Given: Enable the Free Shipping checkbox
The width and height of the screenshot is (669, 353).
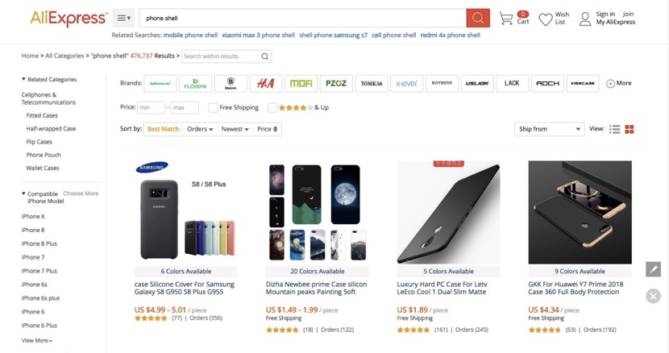Looking at the screenshot, I should (x=213, y=107).
